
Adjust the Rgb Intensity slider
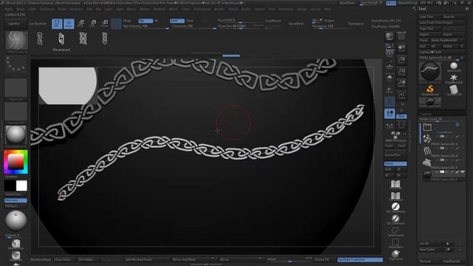[146, 27]
